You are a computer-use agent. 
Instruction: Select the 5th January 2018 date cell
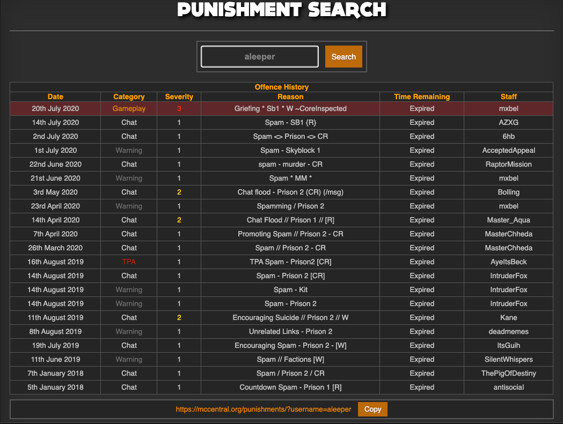(x=55, y=387)
